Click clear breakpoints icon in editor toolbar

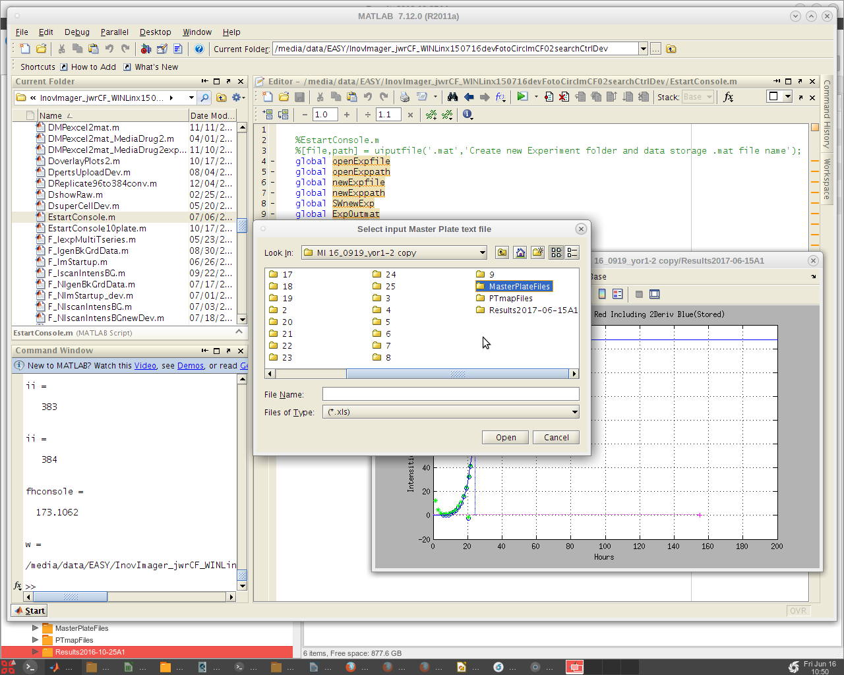click(564, 97)
